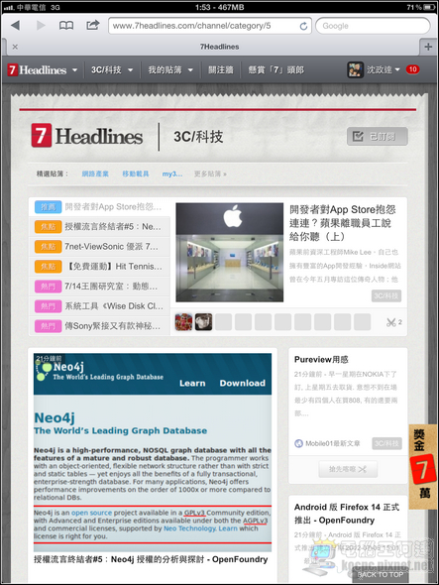The image size is (439, 585).
Task: Open the 移動載具 clipbook link
Action: (x=136, y=174)
